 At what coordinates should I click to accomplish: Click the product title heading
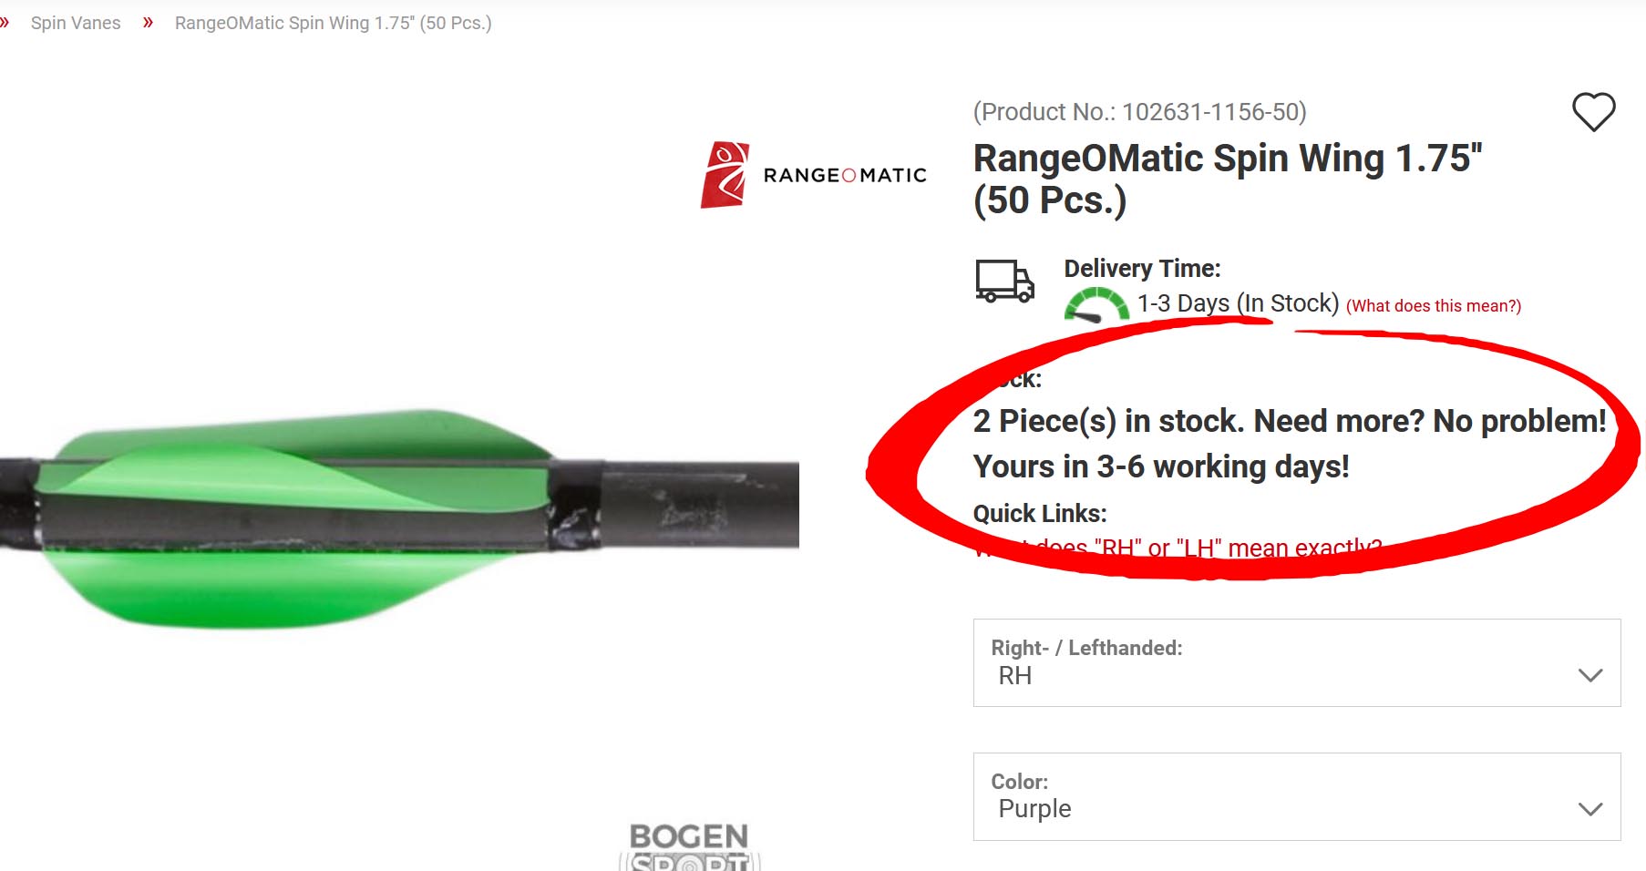(1227, 179)
